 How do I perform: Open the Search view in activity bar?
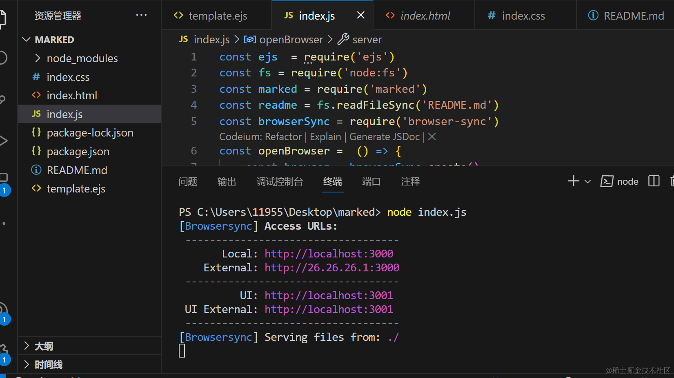click(3, 58)
